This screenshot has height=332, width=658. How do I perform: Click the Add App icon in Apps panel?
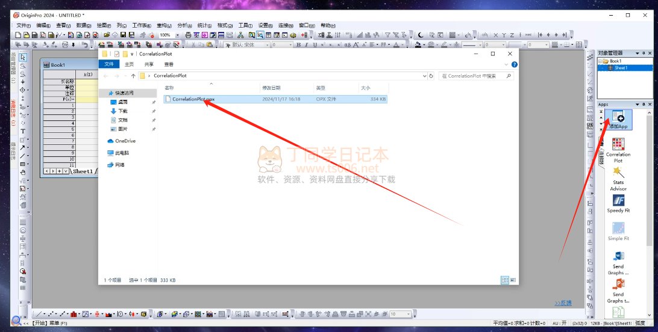tap(618, 119)
